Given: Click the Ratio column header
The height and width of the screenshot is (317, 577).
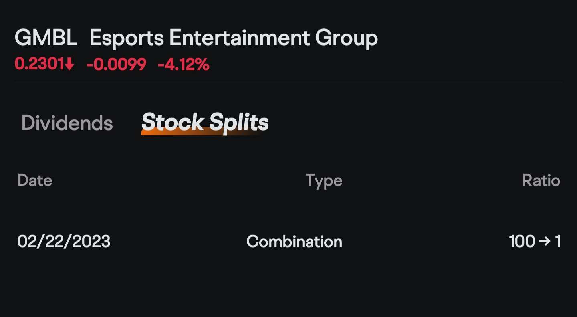Looking at the screenshot, I should pyautogui.click(x=541, y=180).
